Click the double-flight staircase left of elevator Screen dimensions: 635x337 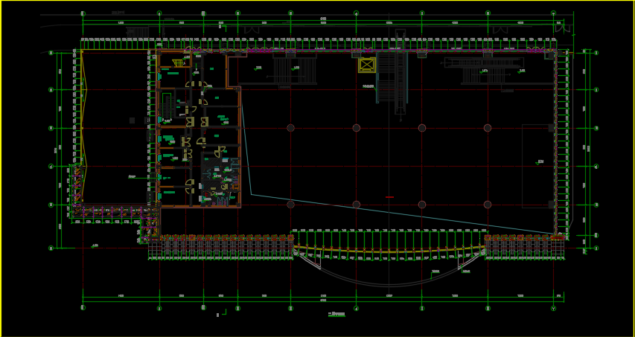click(294, 71)
